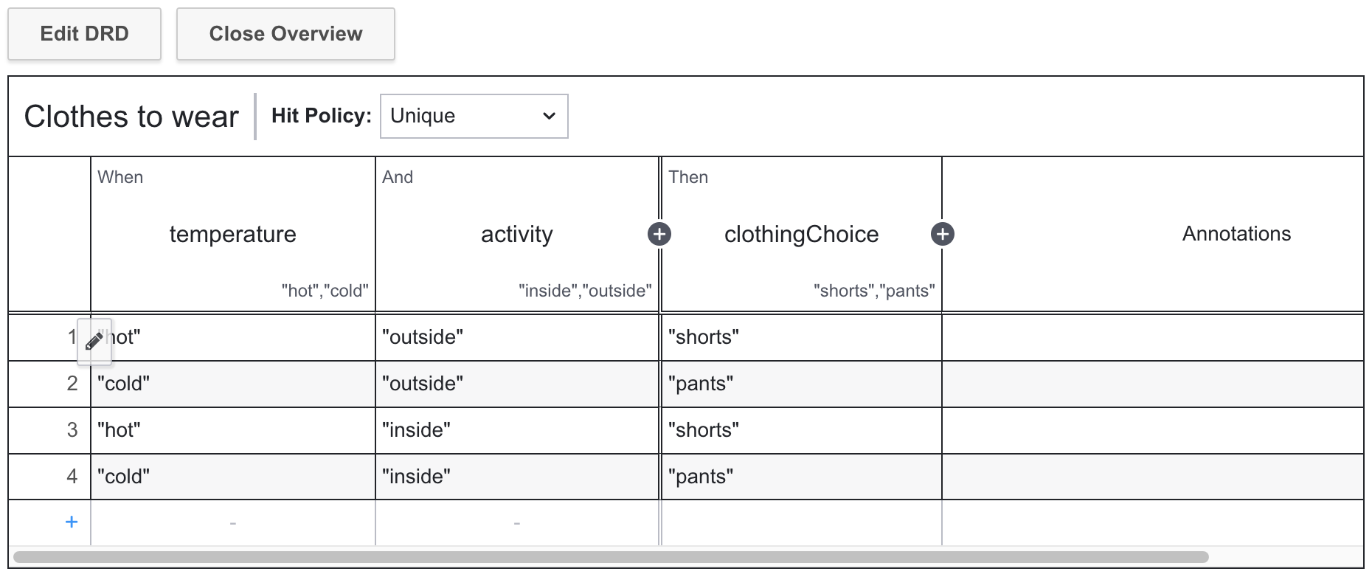Click plus icon to add input column
Image resolution: width=1372 pixels, height=577 pixels.
tap(659, 234)
